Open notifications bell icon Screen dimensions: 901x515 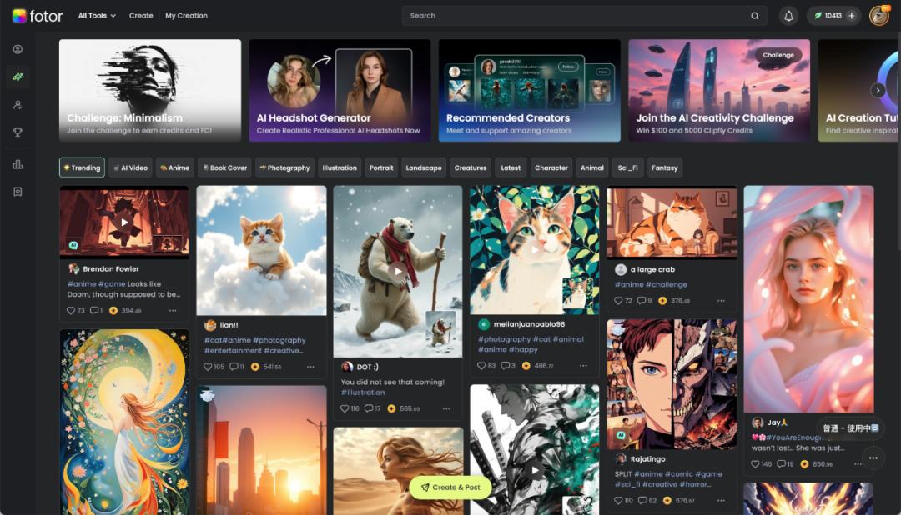[x=788, y=16]
